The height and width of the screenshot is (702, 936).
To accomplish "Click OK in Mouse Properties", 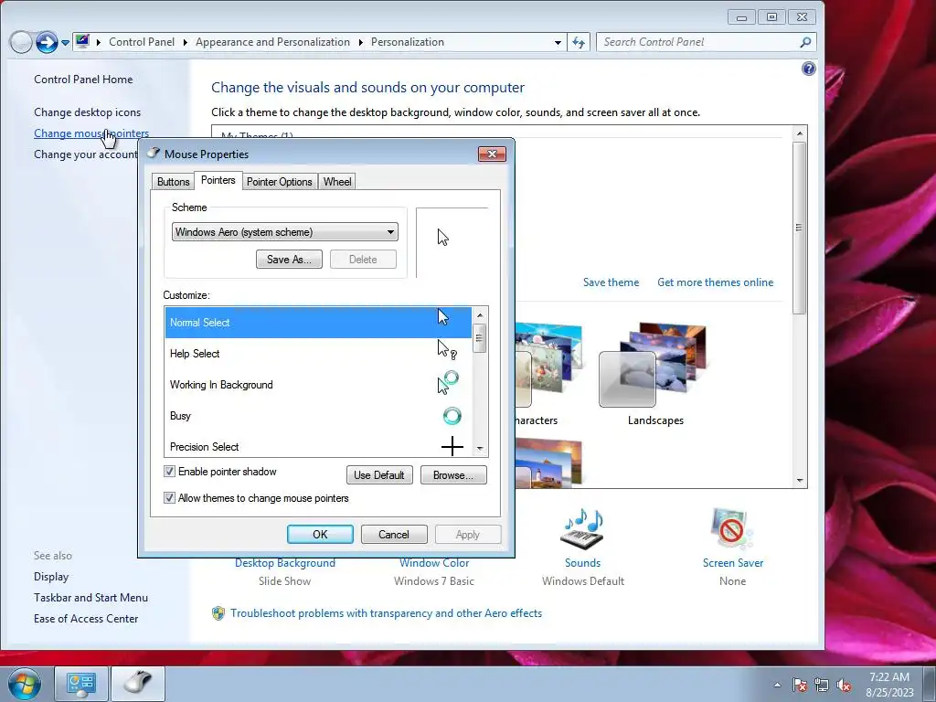I will pos(320,534).
